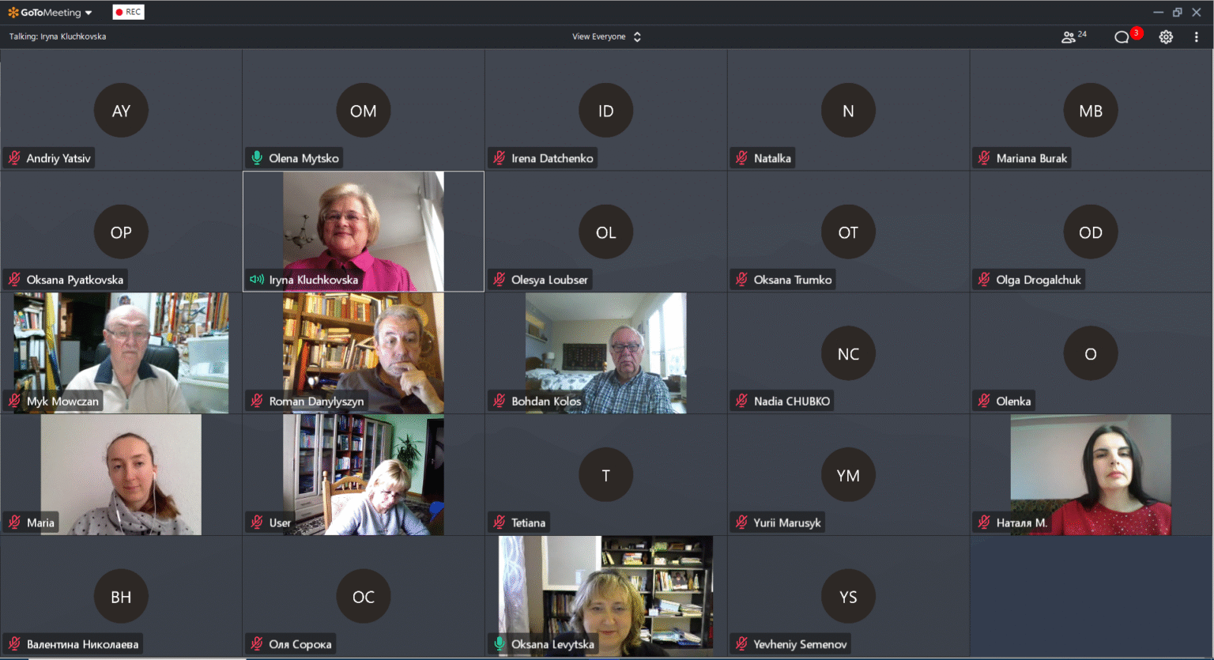Select the OT avatar of Oksana Trumko
The width and height of the screenshot is (1214, 660).
(848, 232)
